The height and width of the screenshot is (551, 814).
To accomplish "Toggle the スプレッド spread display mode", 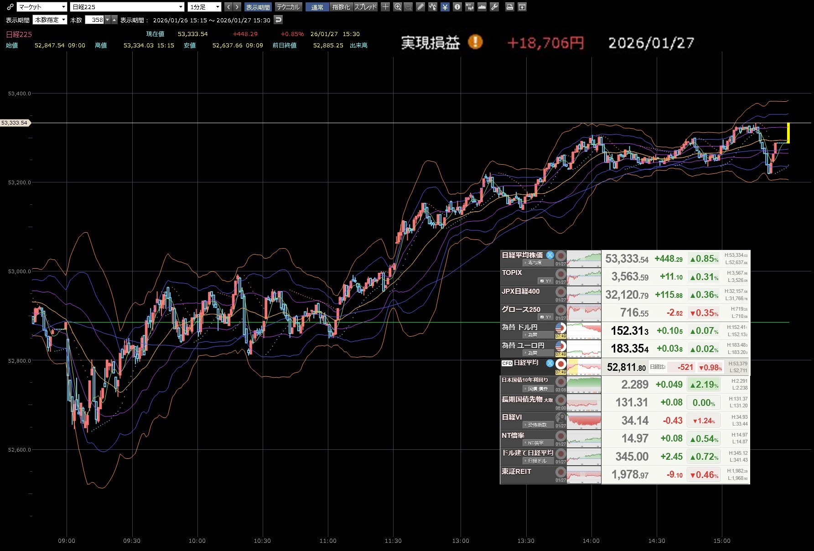I will click(365, 7).
